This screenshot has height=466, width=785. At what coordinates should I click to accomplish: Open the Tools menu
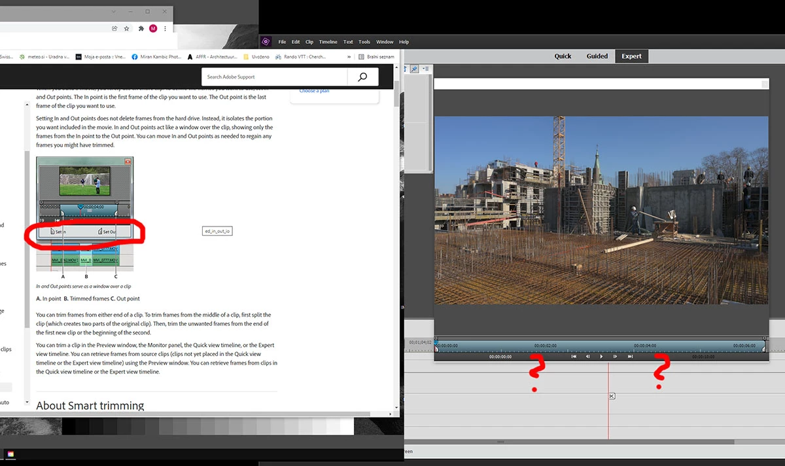[364, 42]
